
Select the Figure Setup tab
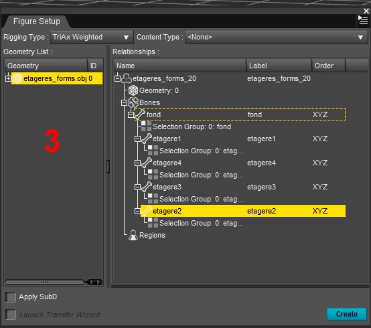pos(37,21)
